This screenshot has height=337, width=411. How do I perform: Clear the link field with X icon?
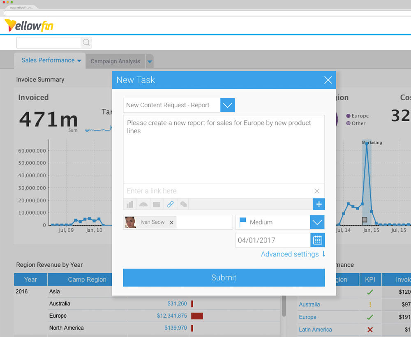317,191
